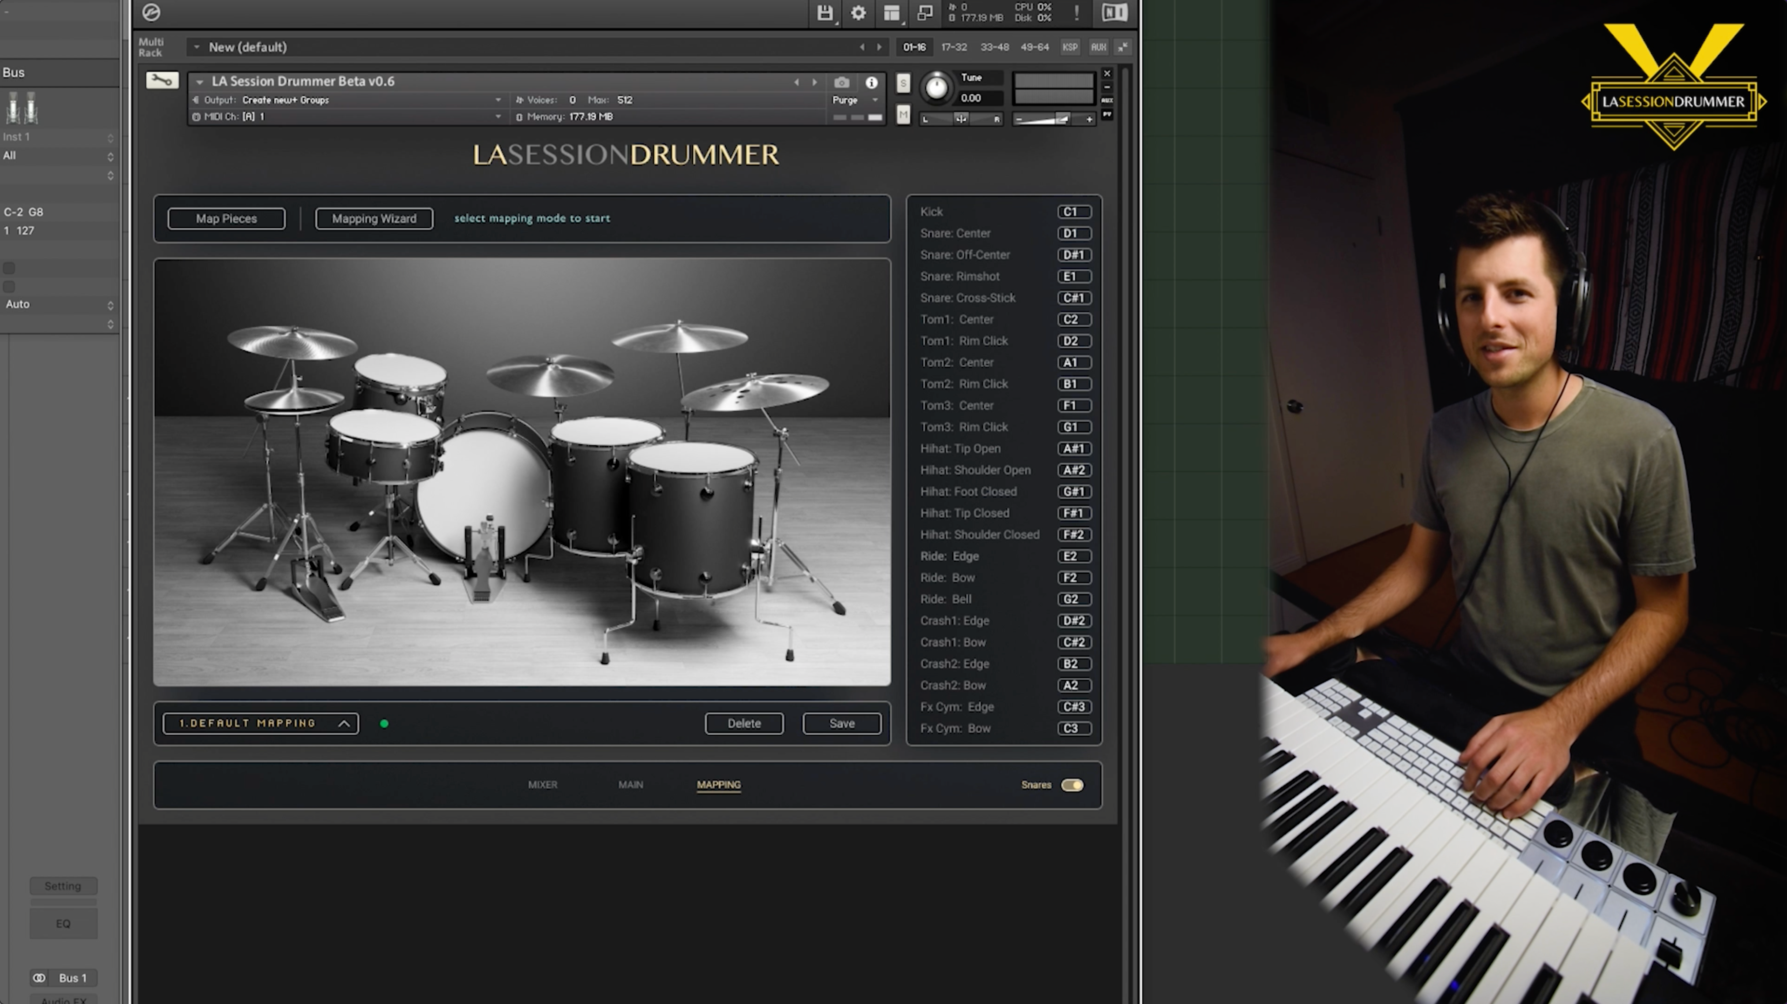Image resolution: width=1787 pixels, height=1004 pixels.
Task: Click the Map Pieces button
Action: coord(226,218)
